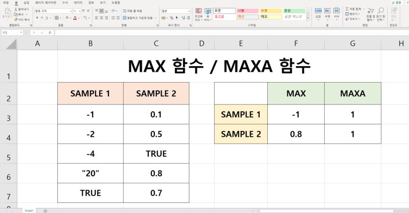Apply the Bad (나쁨) pink cell style
The width and height of the screenshot is (409, 213).
tap(247, 11)
